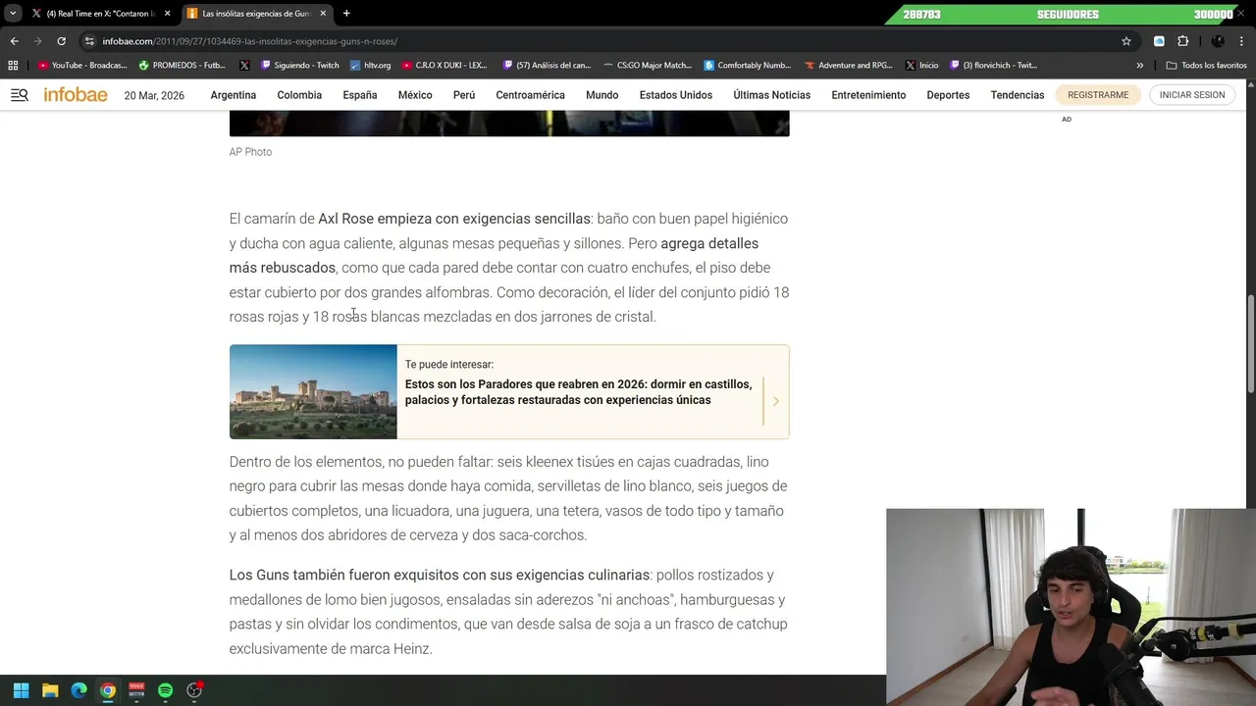Click the address bar URL field
Screen dimensions: 1256x706
tap(608, 41)
